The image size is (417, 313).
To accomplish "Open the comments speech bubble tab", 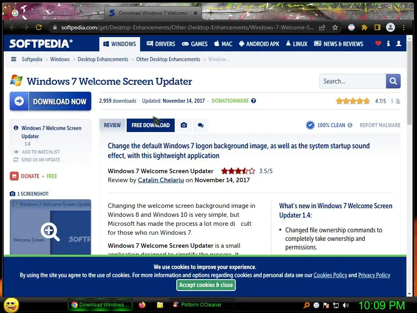I will coord(201,126).
